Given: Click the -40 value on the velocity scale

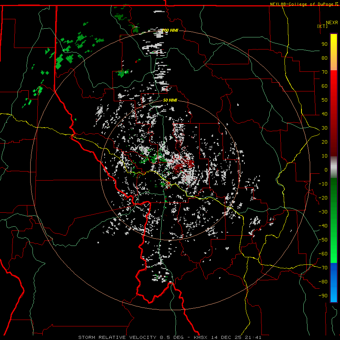Looking at the screenshot, I should point(323,226).
